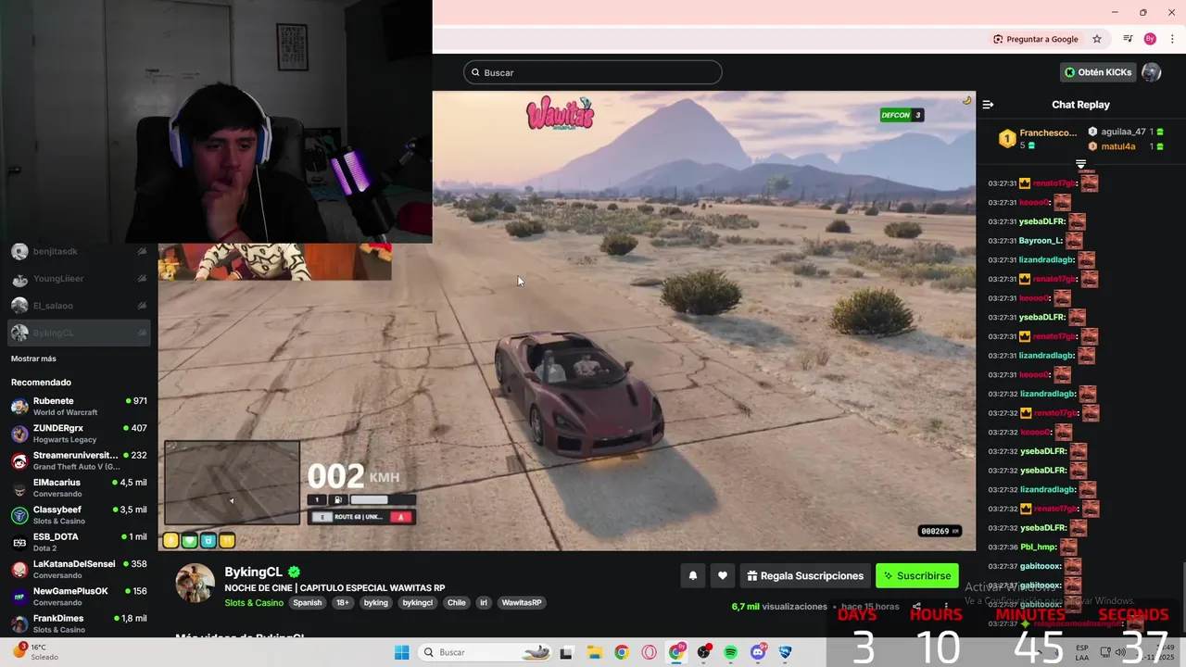Image resolution: width=1186 pixels, height=667 pixels.
Task: Expand followed list with Mostrar más
Action: click(x=33, y=359)
